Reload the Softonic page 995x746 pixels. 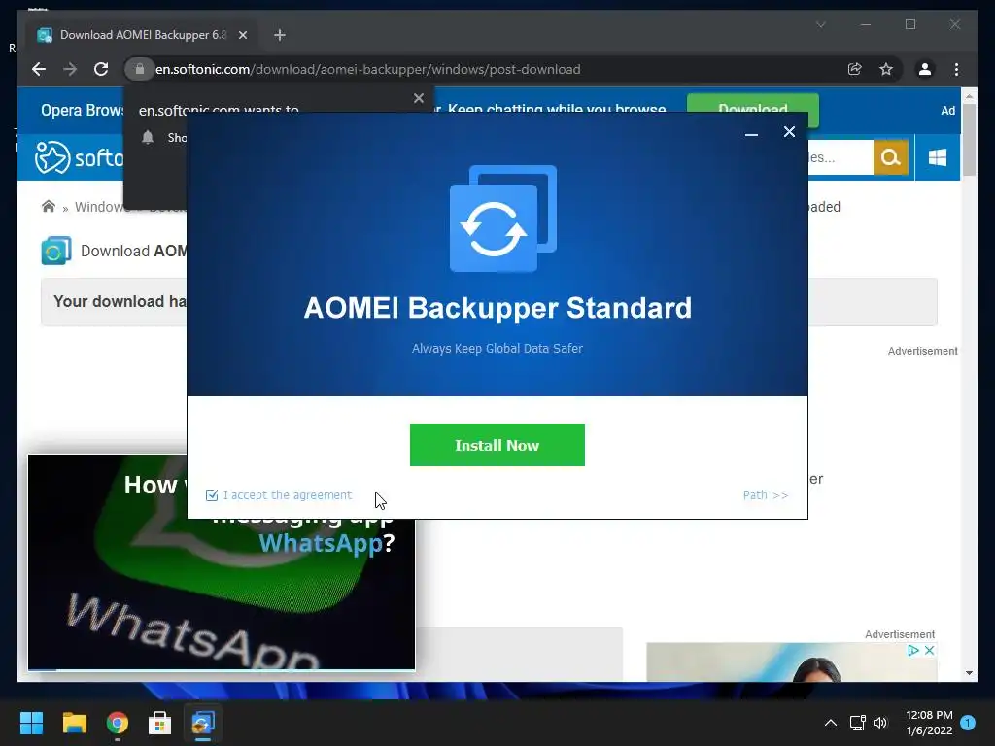coord(101,69)
